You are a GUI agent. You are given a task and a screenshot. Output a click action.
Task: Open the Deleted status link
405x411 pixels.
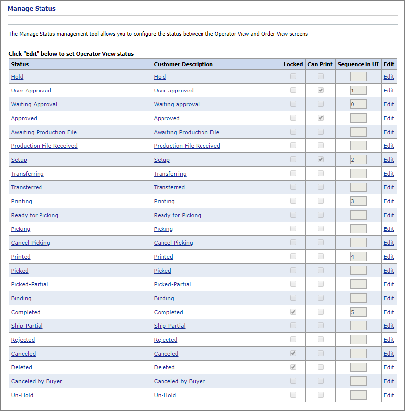point(21,367)
